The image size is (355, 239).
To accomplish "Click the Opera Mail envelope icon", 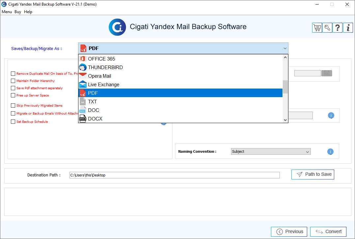I will pyautogui.click(x=83, y=76).
